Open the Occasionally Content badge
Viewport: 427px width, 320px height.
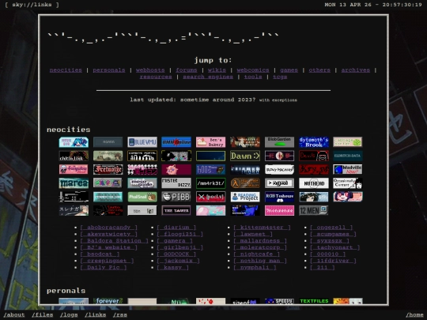[x=348, y=183]
